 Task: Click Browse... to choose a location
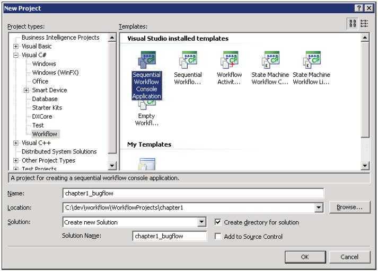pos(349,207)
